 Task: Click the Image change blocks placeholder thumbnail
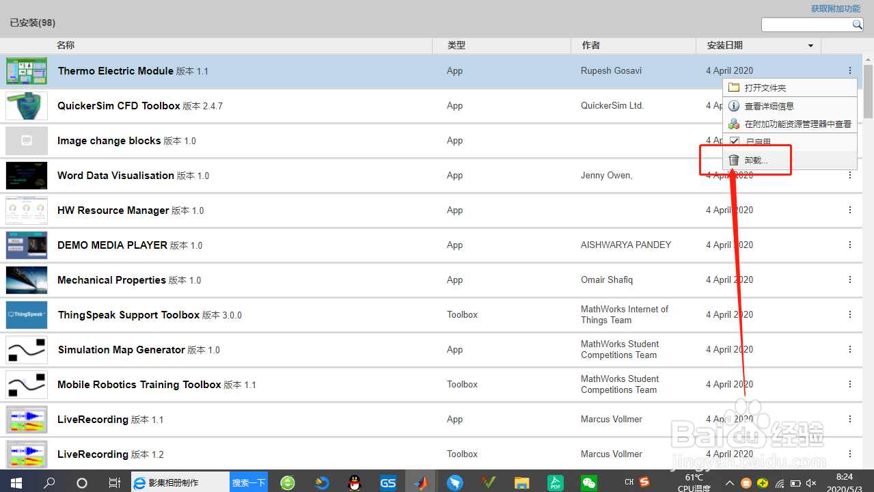tap(27, 141)
